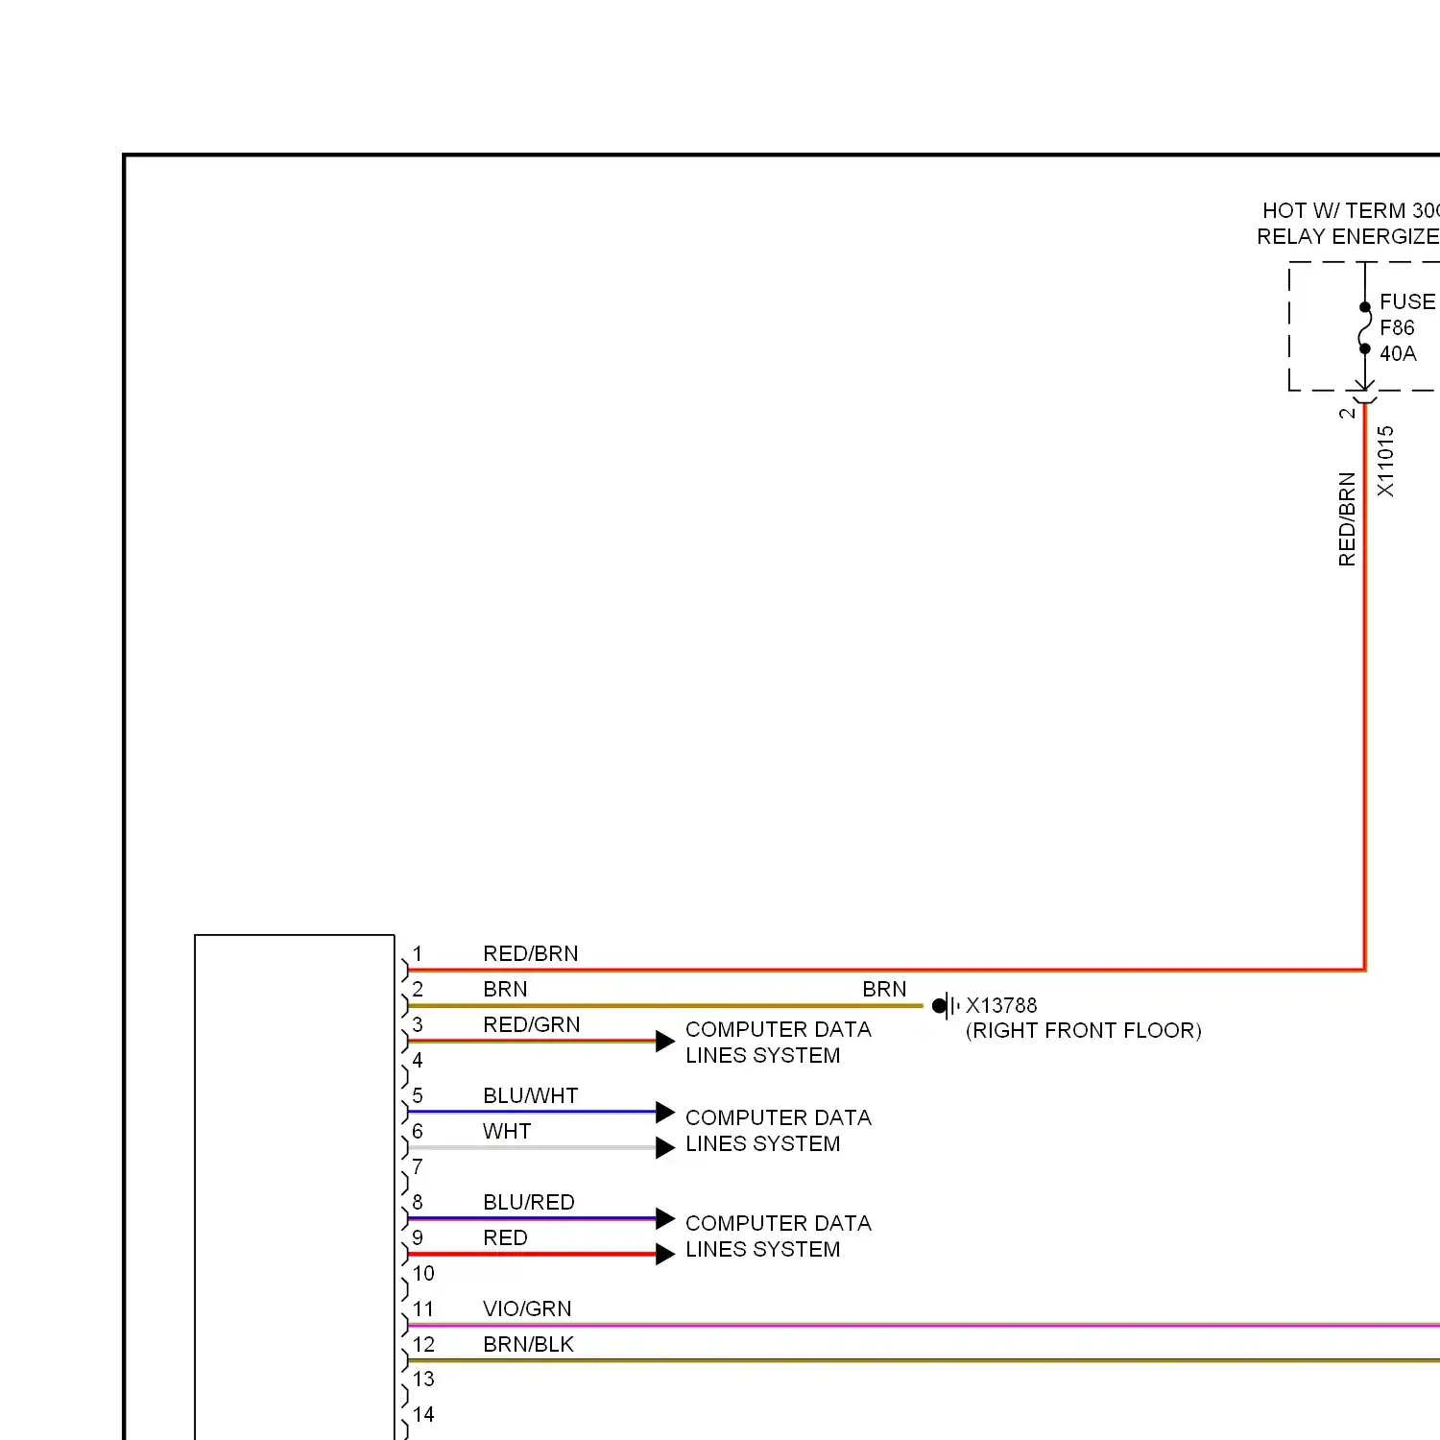Select pin number '4' on the module connector

tap(418, 1060)
